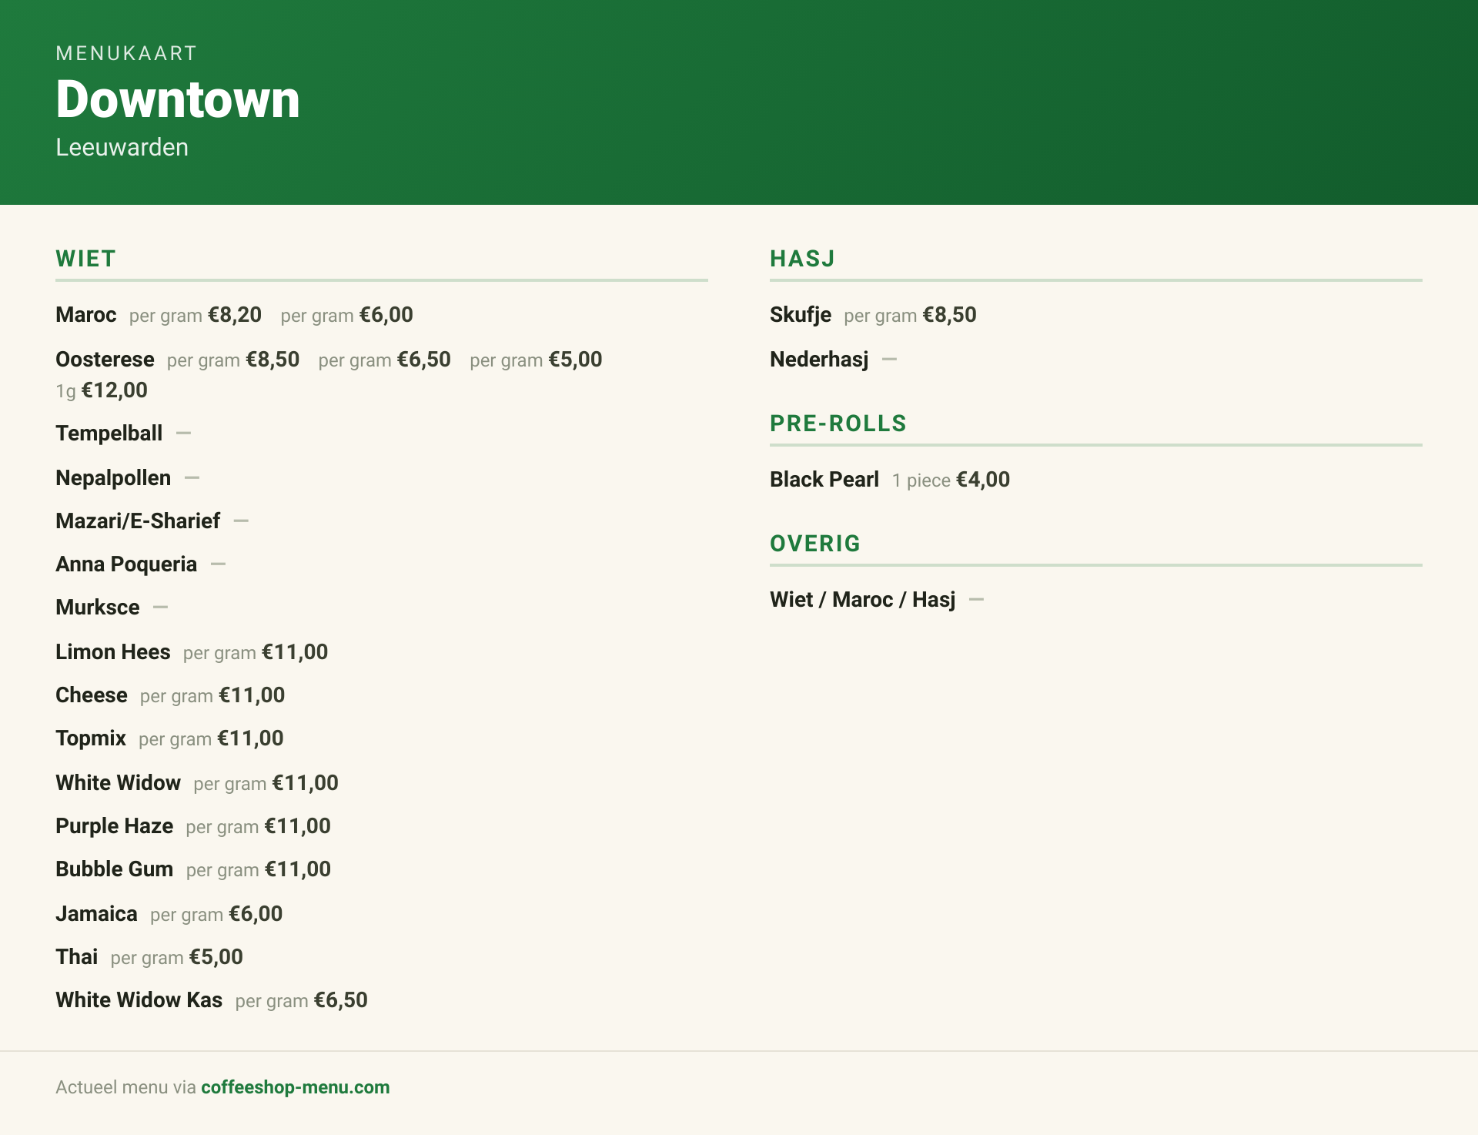Select the Maroc menu item
The width and height of the screenshot is (1478, 1135).
point(86,315)
